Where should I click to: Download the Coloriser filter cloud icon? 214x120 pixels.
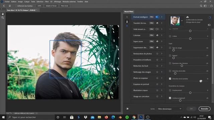click(157, 35)
